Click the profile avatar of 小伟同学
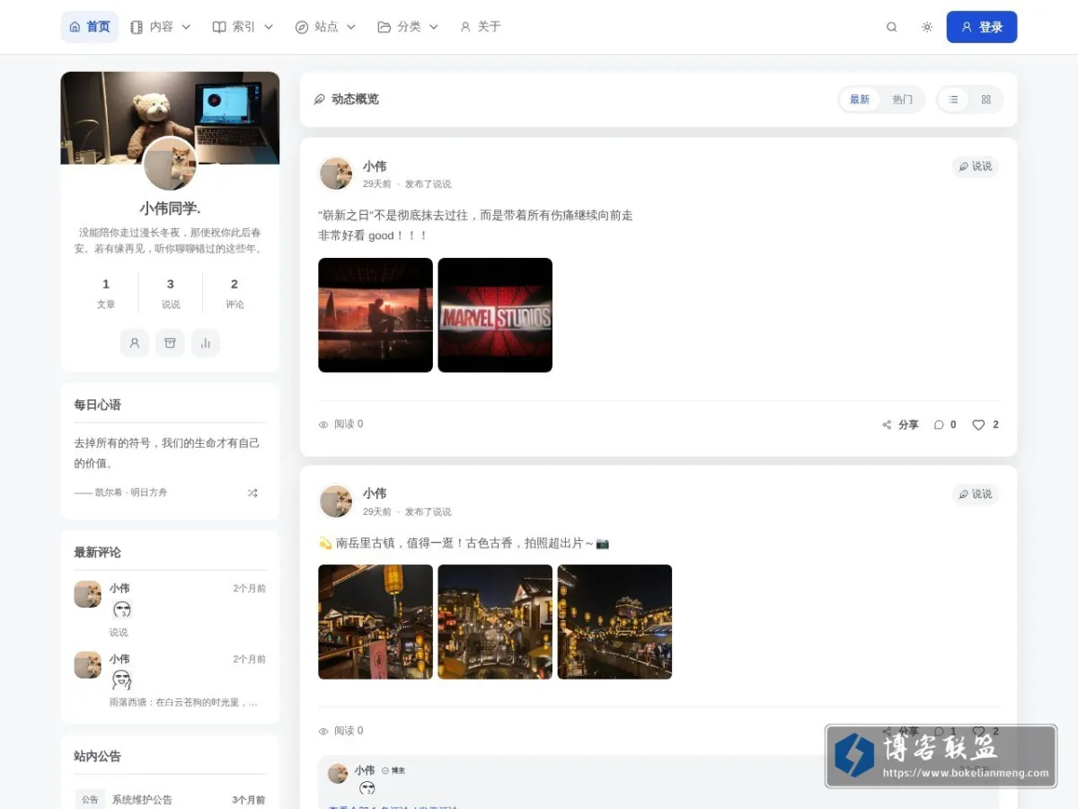 pyautogui.click(x=170, y=164)
